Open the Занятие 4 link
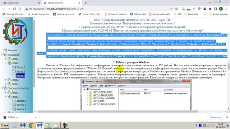 (21, 101)
